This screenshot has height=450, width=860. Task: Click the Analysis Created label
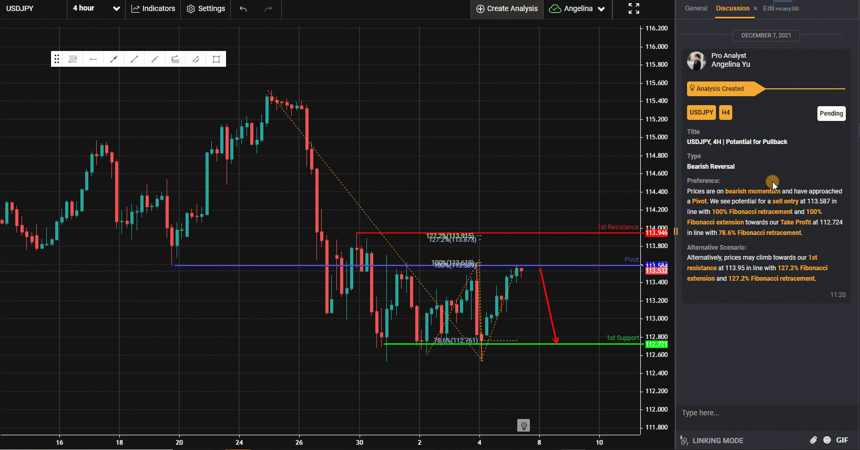point(720,89)
